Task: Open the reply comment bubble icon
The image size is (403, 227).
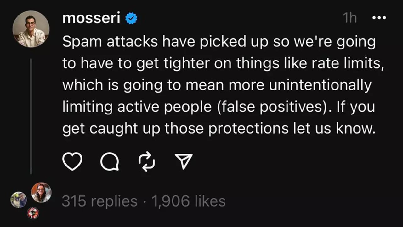Action: pyautogui.click(x=110, y=162)
